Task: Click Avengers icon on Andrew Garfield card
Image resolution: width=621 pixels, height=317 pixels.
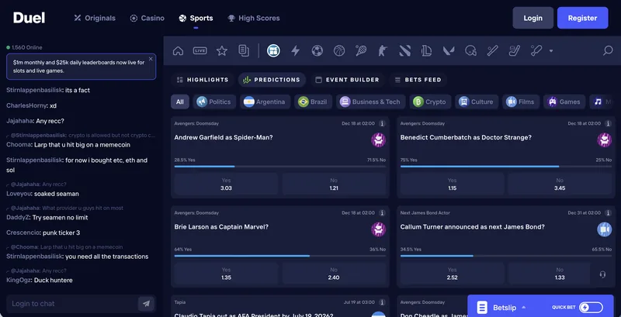Action: pos(379,140)
